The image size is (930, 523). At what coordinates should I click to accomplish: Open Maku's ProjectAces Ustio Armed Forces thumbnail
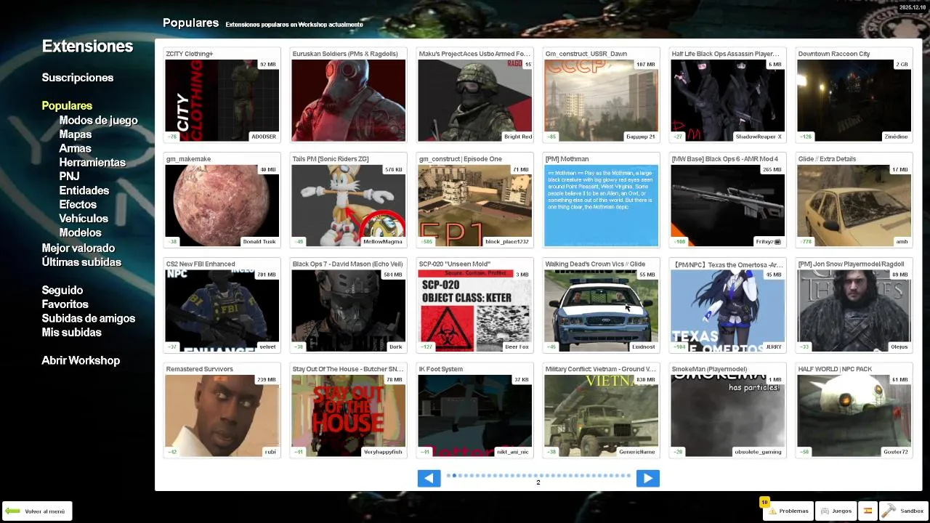pyautogui.click(x=474, y=100)
